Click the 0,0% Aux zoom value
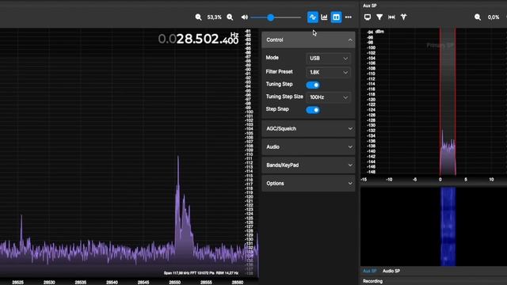The height and width of the screenshot is (285, 507). pyautogui.click(x=494, y=17)
